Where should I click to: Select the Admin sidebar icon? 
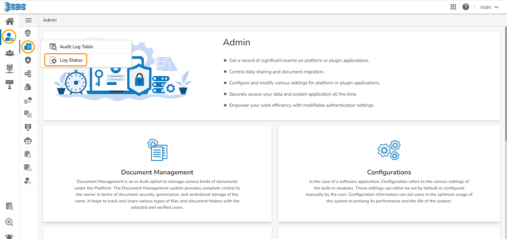[10, 37]
